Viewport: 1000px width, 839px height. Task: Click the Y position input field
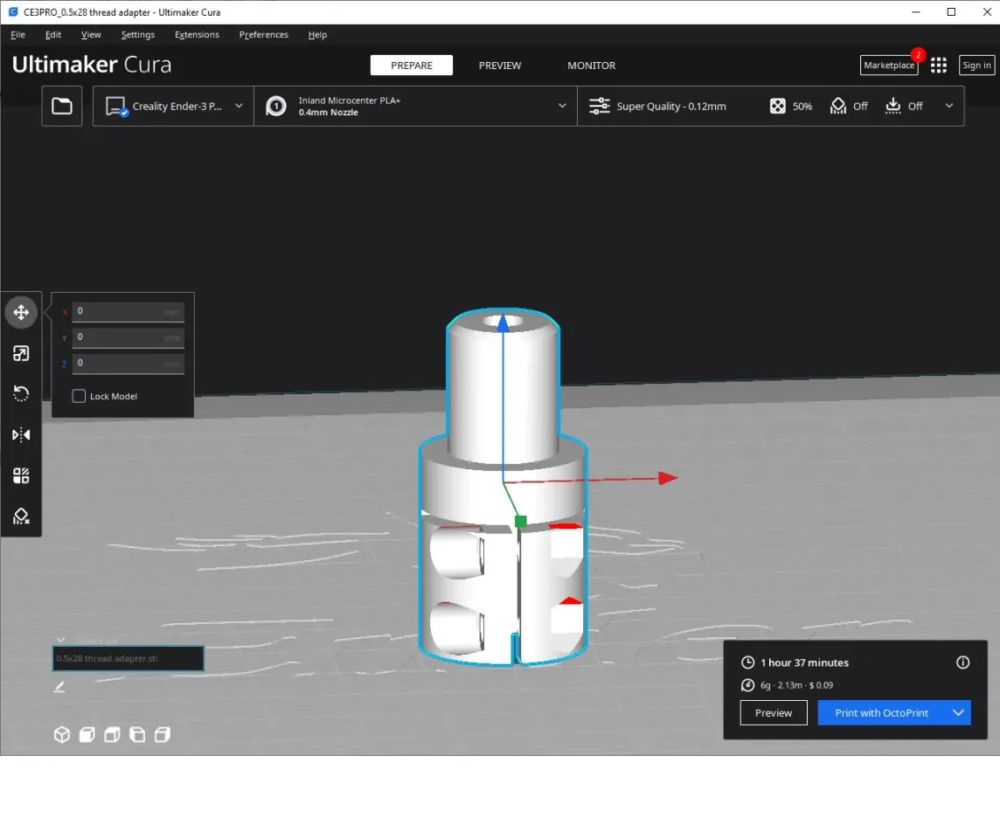(x=128, y=337)
